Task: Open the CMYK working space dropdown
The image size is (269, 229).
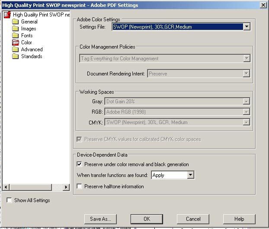Action: coord(177,122)
